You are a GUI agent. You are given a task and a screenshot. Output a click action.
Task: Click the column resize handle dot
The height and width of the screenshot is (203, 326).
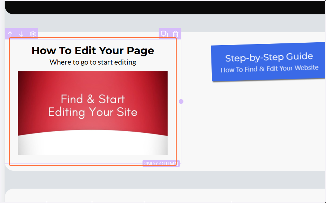click(181, 101)
